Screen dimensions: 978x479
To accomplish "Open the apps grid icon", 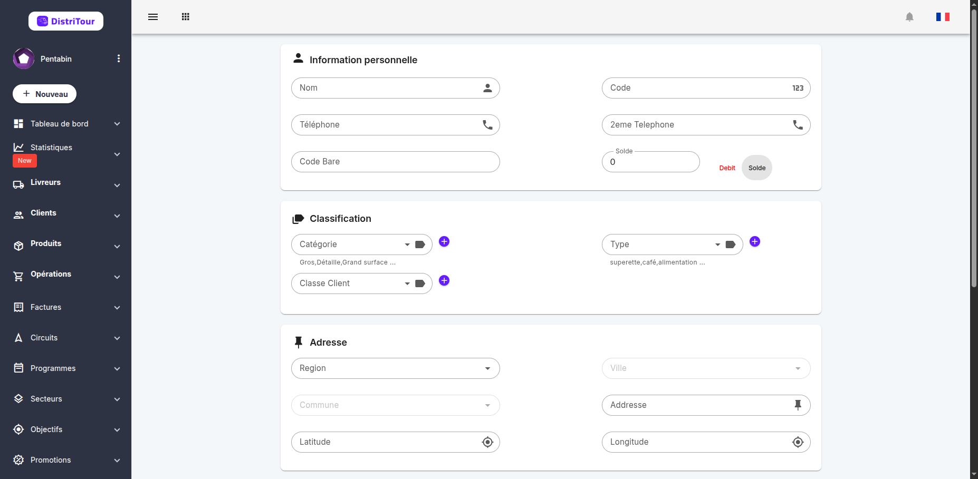I will click(186, 17).
